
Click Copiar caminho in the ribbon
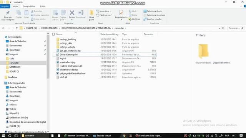[x=40, y=15]
